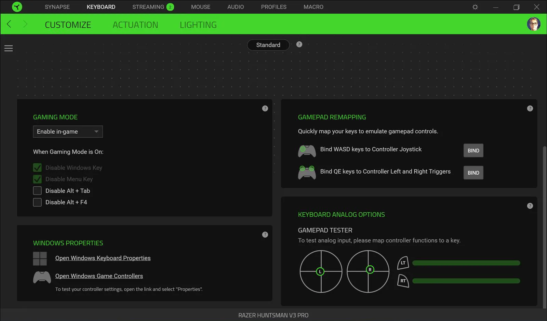Viewport: 547px width, 321px height.
Task: Open help for Gamepad Remapping panel
Action: point(530,108)
